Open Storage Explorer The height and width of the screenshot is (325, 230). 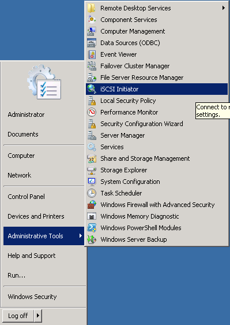(x=157, y=170)
